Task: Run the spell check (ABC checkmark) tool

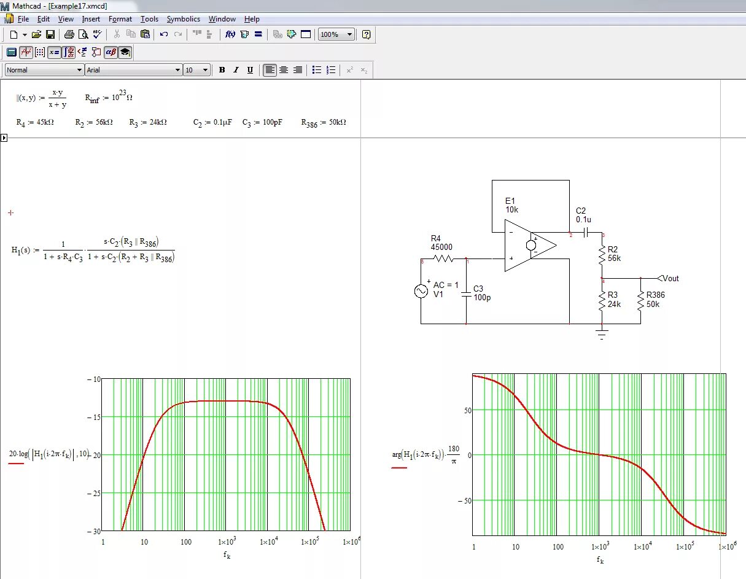Action: (x=96, y=34)
